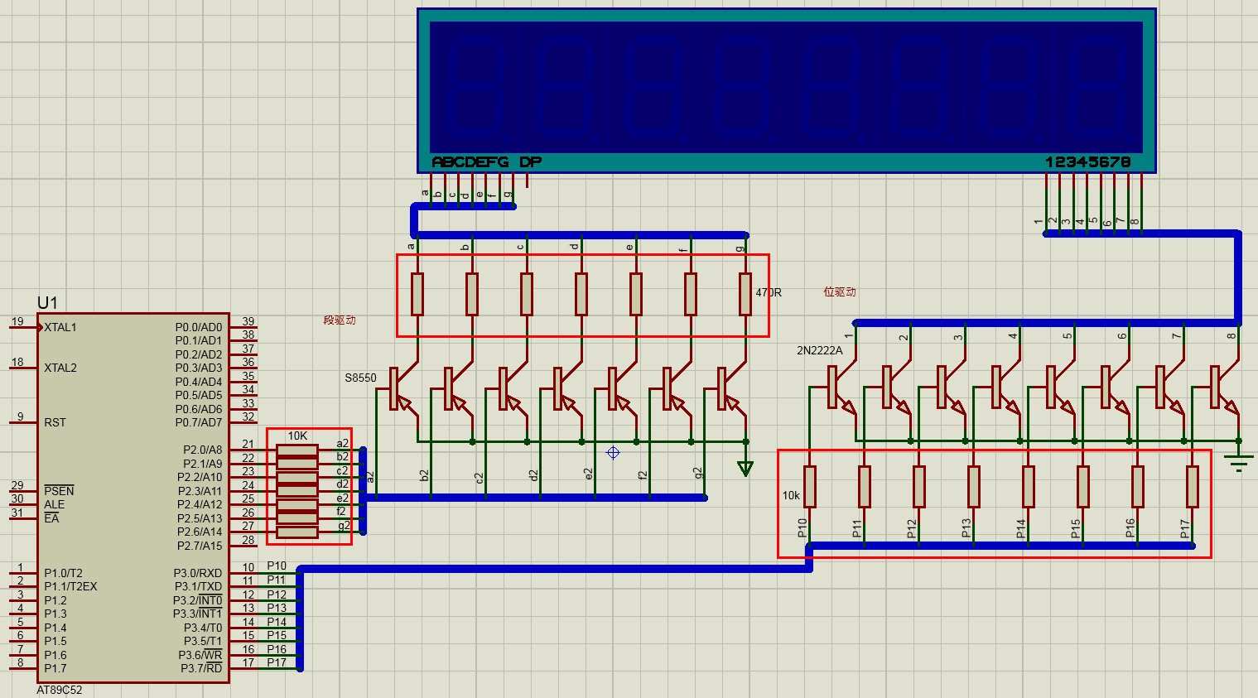The width and height of the screenshot is (1258, 698).
Task: Click the ground symbol beside transistor 8
Action: click(1239, 462)
